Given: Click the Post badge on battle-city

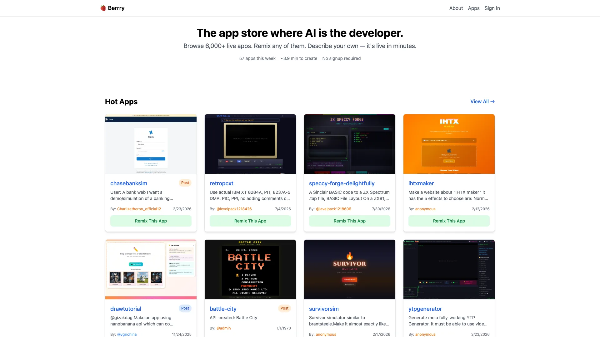Looking at the screenshot, I should 284,308.
